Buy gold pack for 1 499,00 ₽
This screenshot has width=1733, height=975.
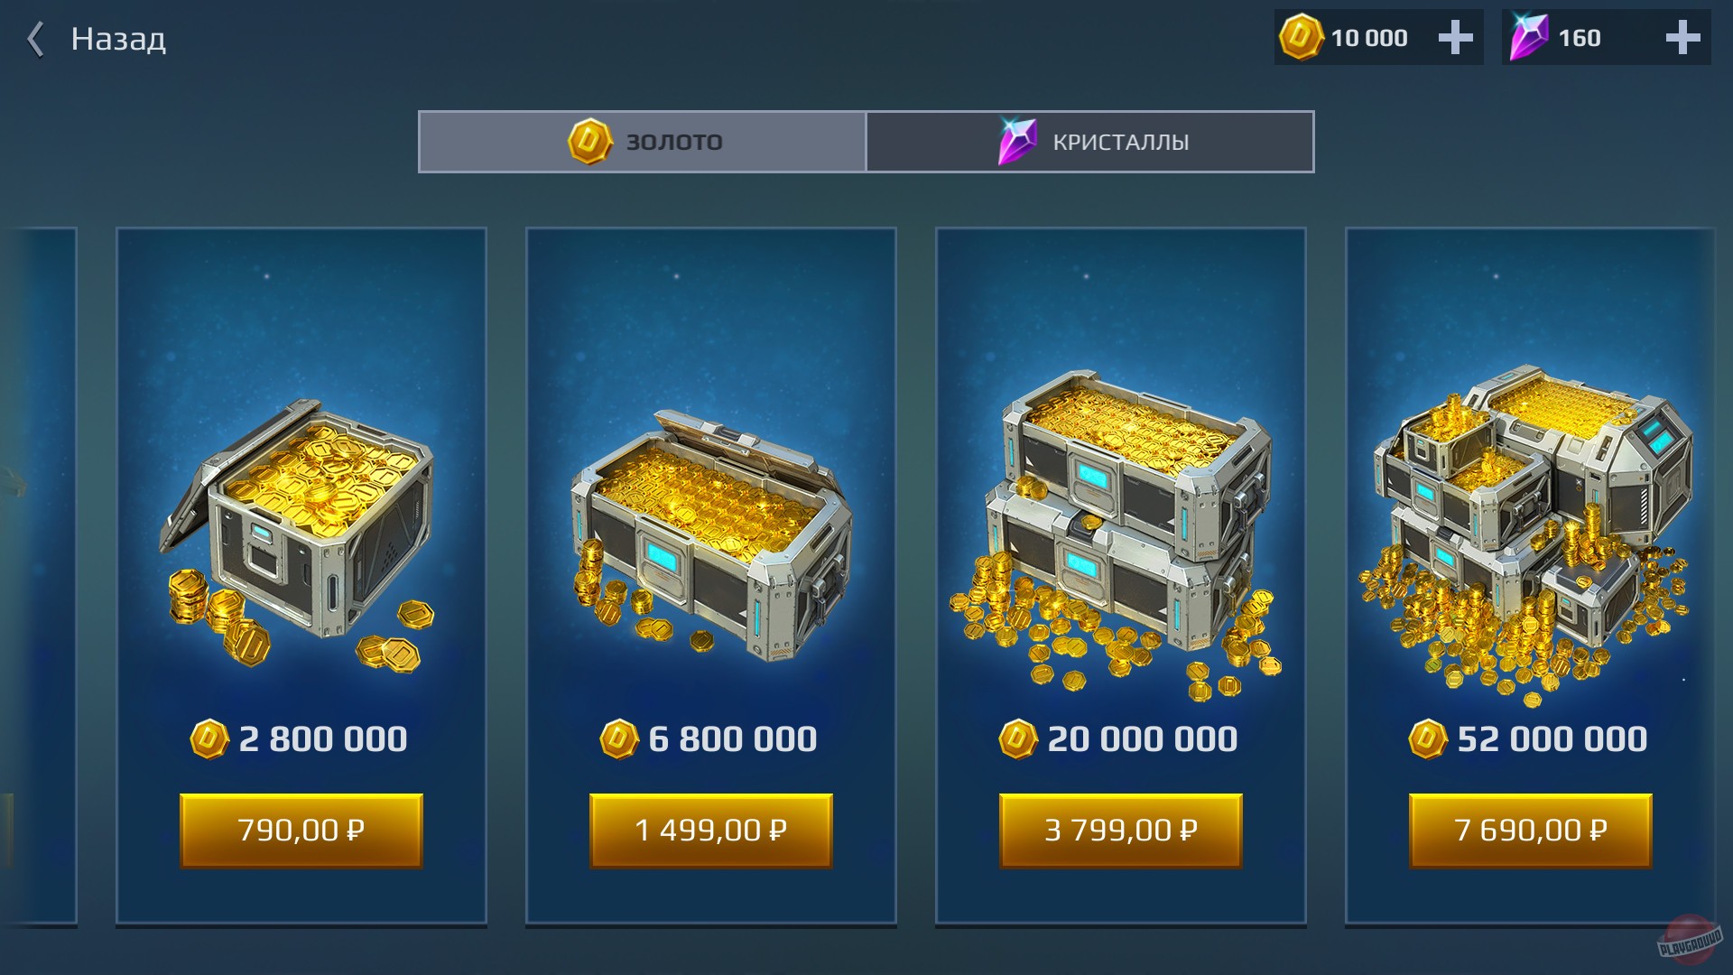point(711,831)
